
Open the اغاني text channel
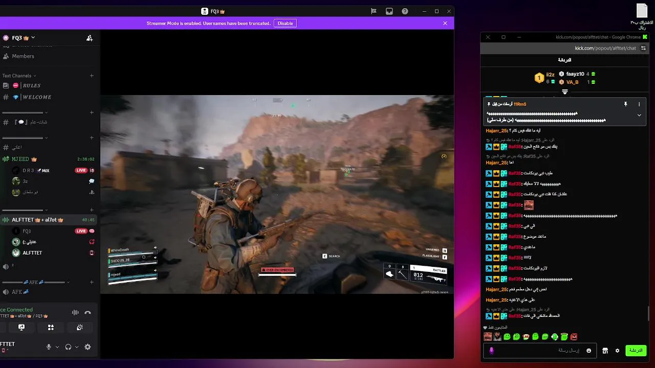(15, 147)
